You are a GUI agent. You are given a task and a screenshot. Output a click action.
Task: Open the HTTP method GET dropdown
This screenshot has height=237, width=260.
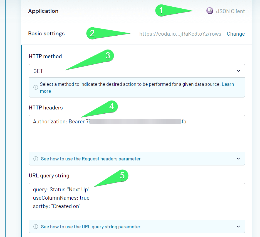click(137, 71)
